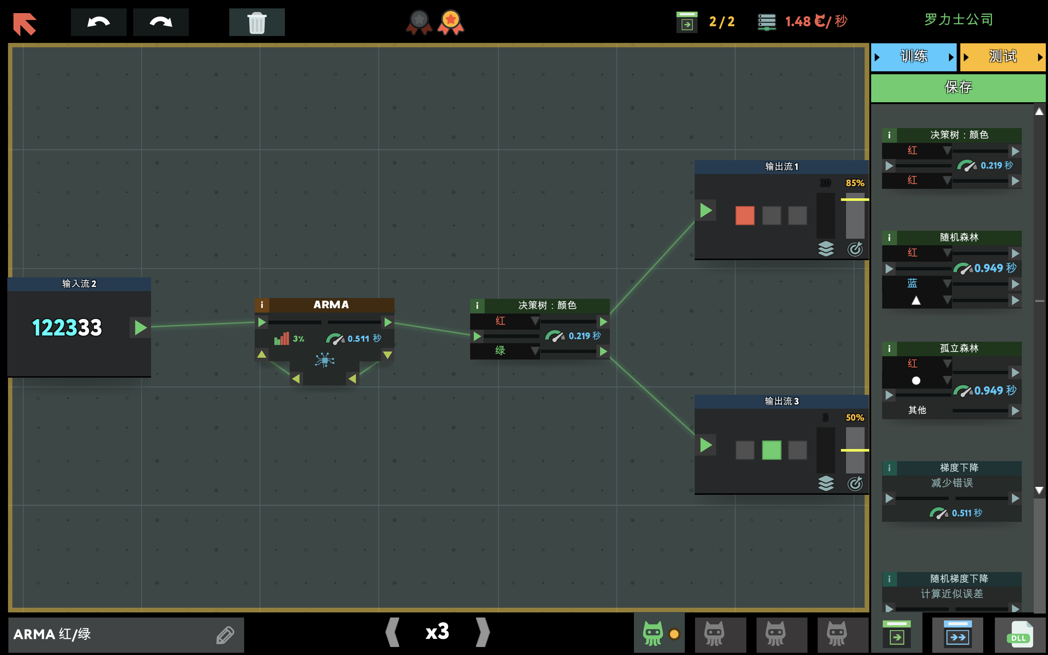The height and width of the screenshot is (655, 1048).
Task: Switch to the 测试 tab
Action: tap(1002, 57)
